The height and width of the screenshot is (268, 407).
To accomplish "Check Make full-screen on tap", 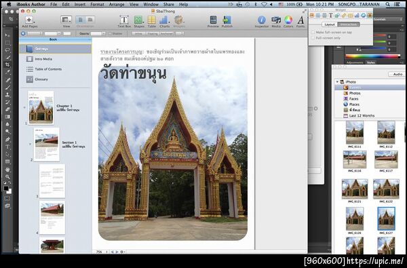I will 313,32.
